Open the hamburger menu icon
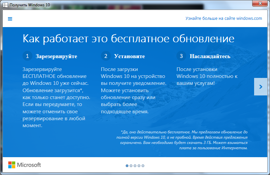 [x=10, y=19]
